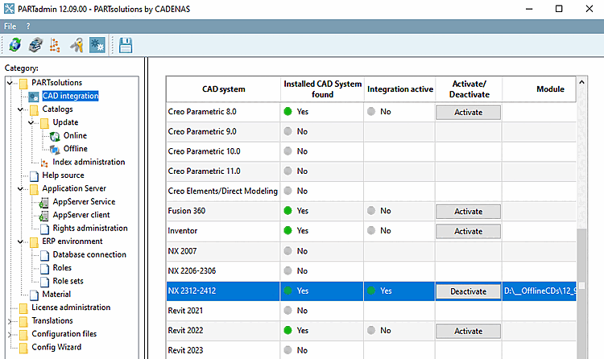Click the orange tree structure toolbar icon
The image size is (604, 359).
click(56, 46)
